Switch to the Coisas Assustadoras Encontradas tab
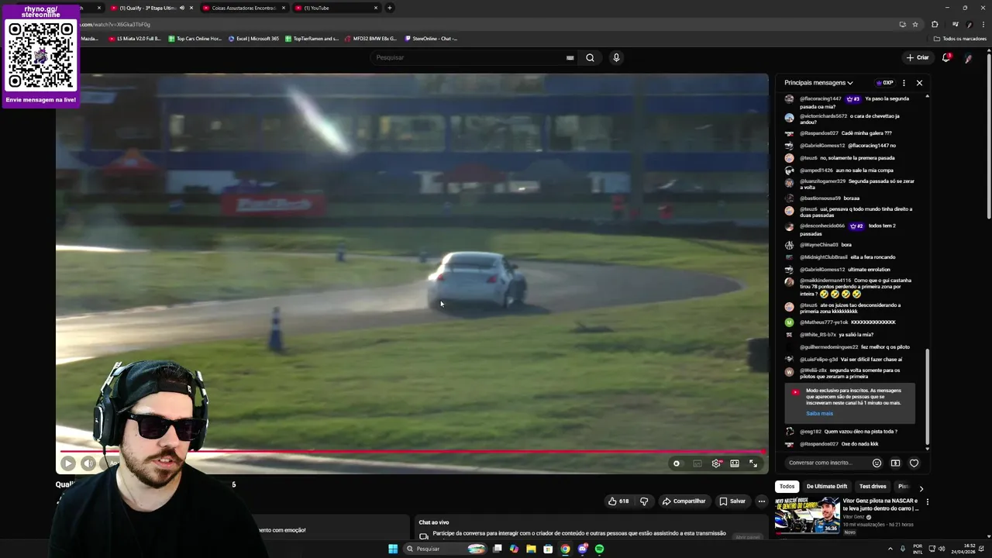 coord(243,8)
